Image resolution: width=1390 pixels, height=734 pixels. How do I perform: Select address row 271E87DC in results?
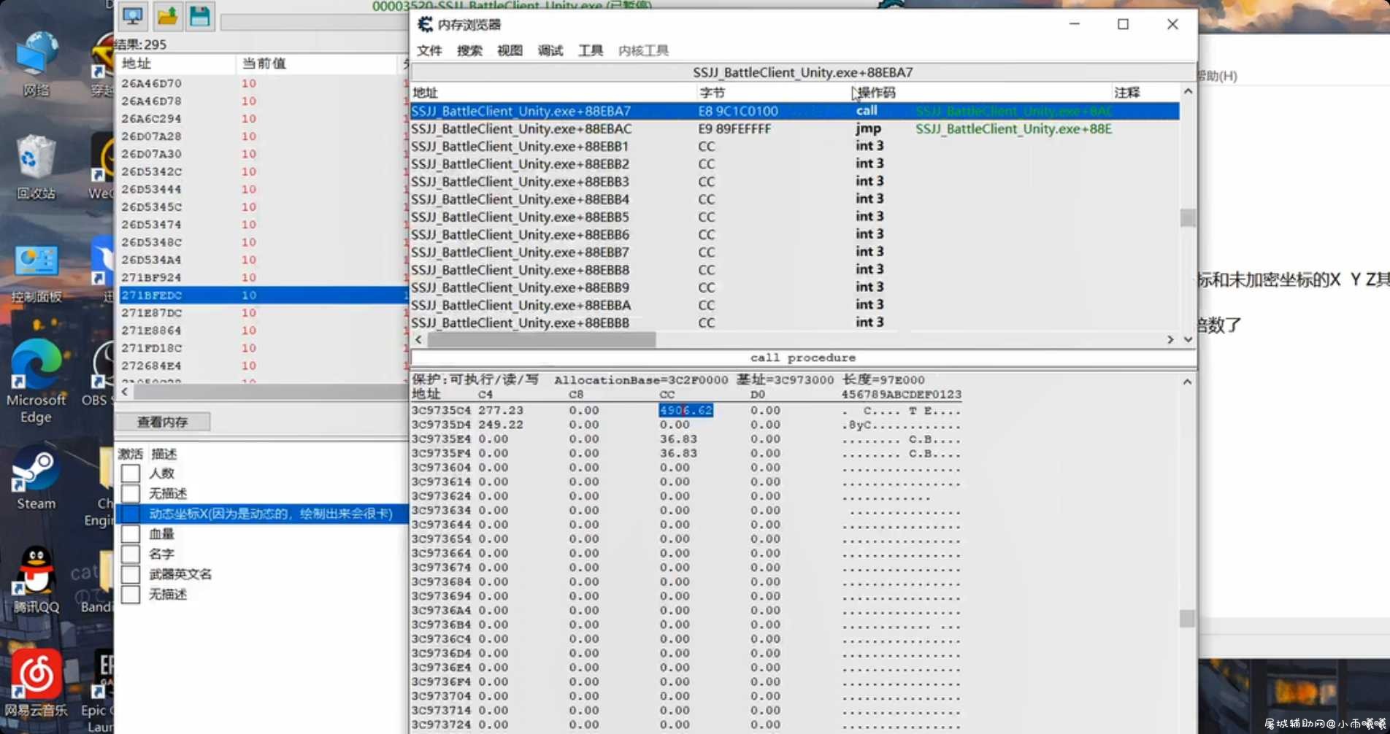click(x=261, y=312)
